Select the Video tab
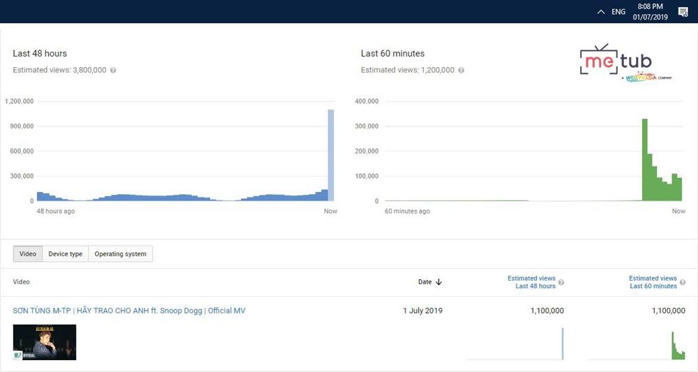This screenshot has width=698, height=372. pyautogui.click(x=28, y=254)
